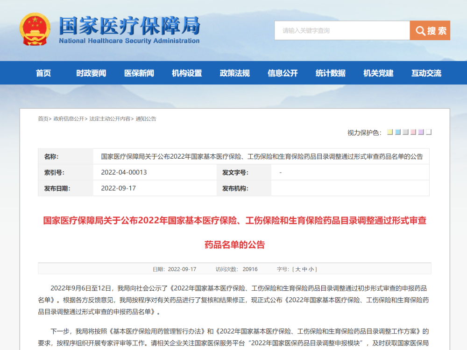
Task: Choose the gray eye-protection color swatch
Action: (405, 132)
